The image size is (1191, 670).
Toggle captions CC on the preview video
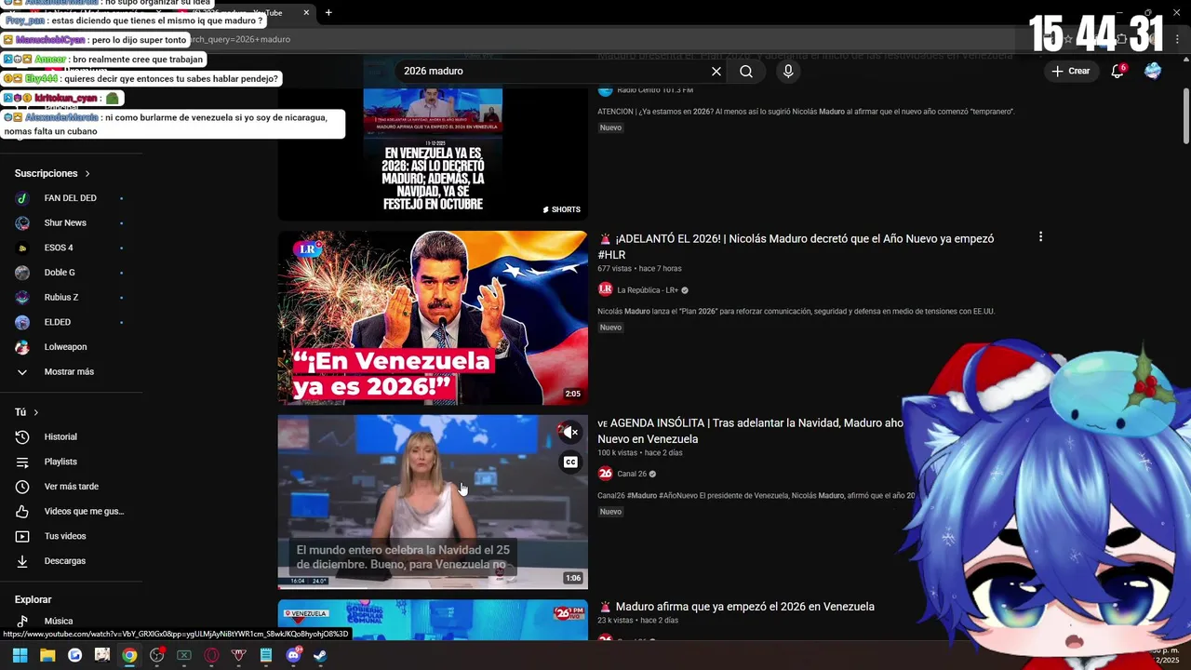click(x=570, y=462)
